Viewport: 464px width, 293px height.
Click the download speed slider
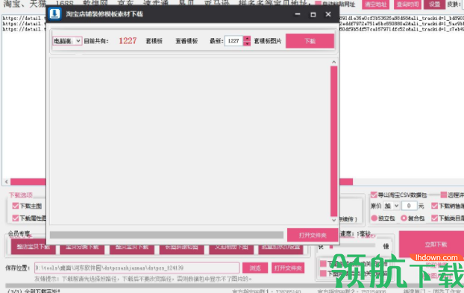point(352,246)
